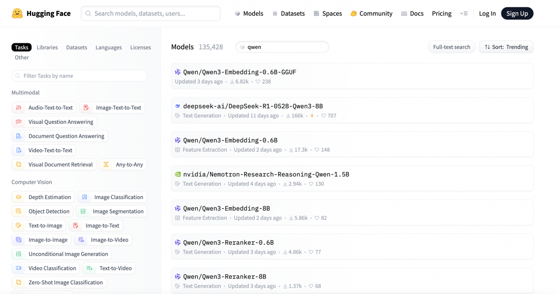
Task: Open Qwen/Qwen3-Embedding-8B model
Action: tap(352, 213)
